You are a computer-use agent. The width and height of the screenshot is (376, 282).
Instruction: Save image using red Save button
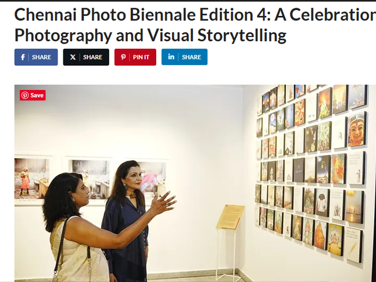[33, 95]
